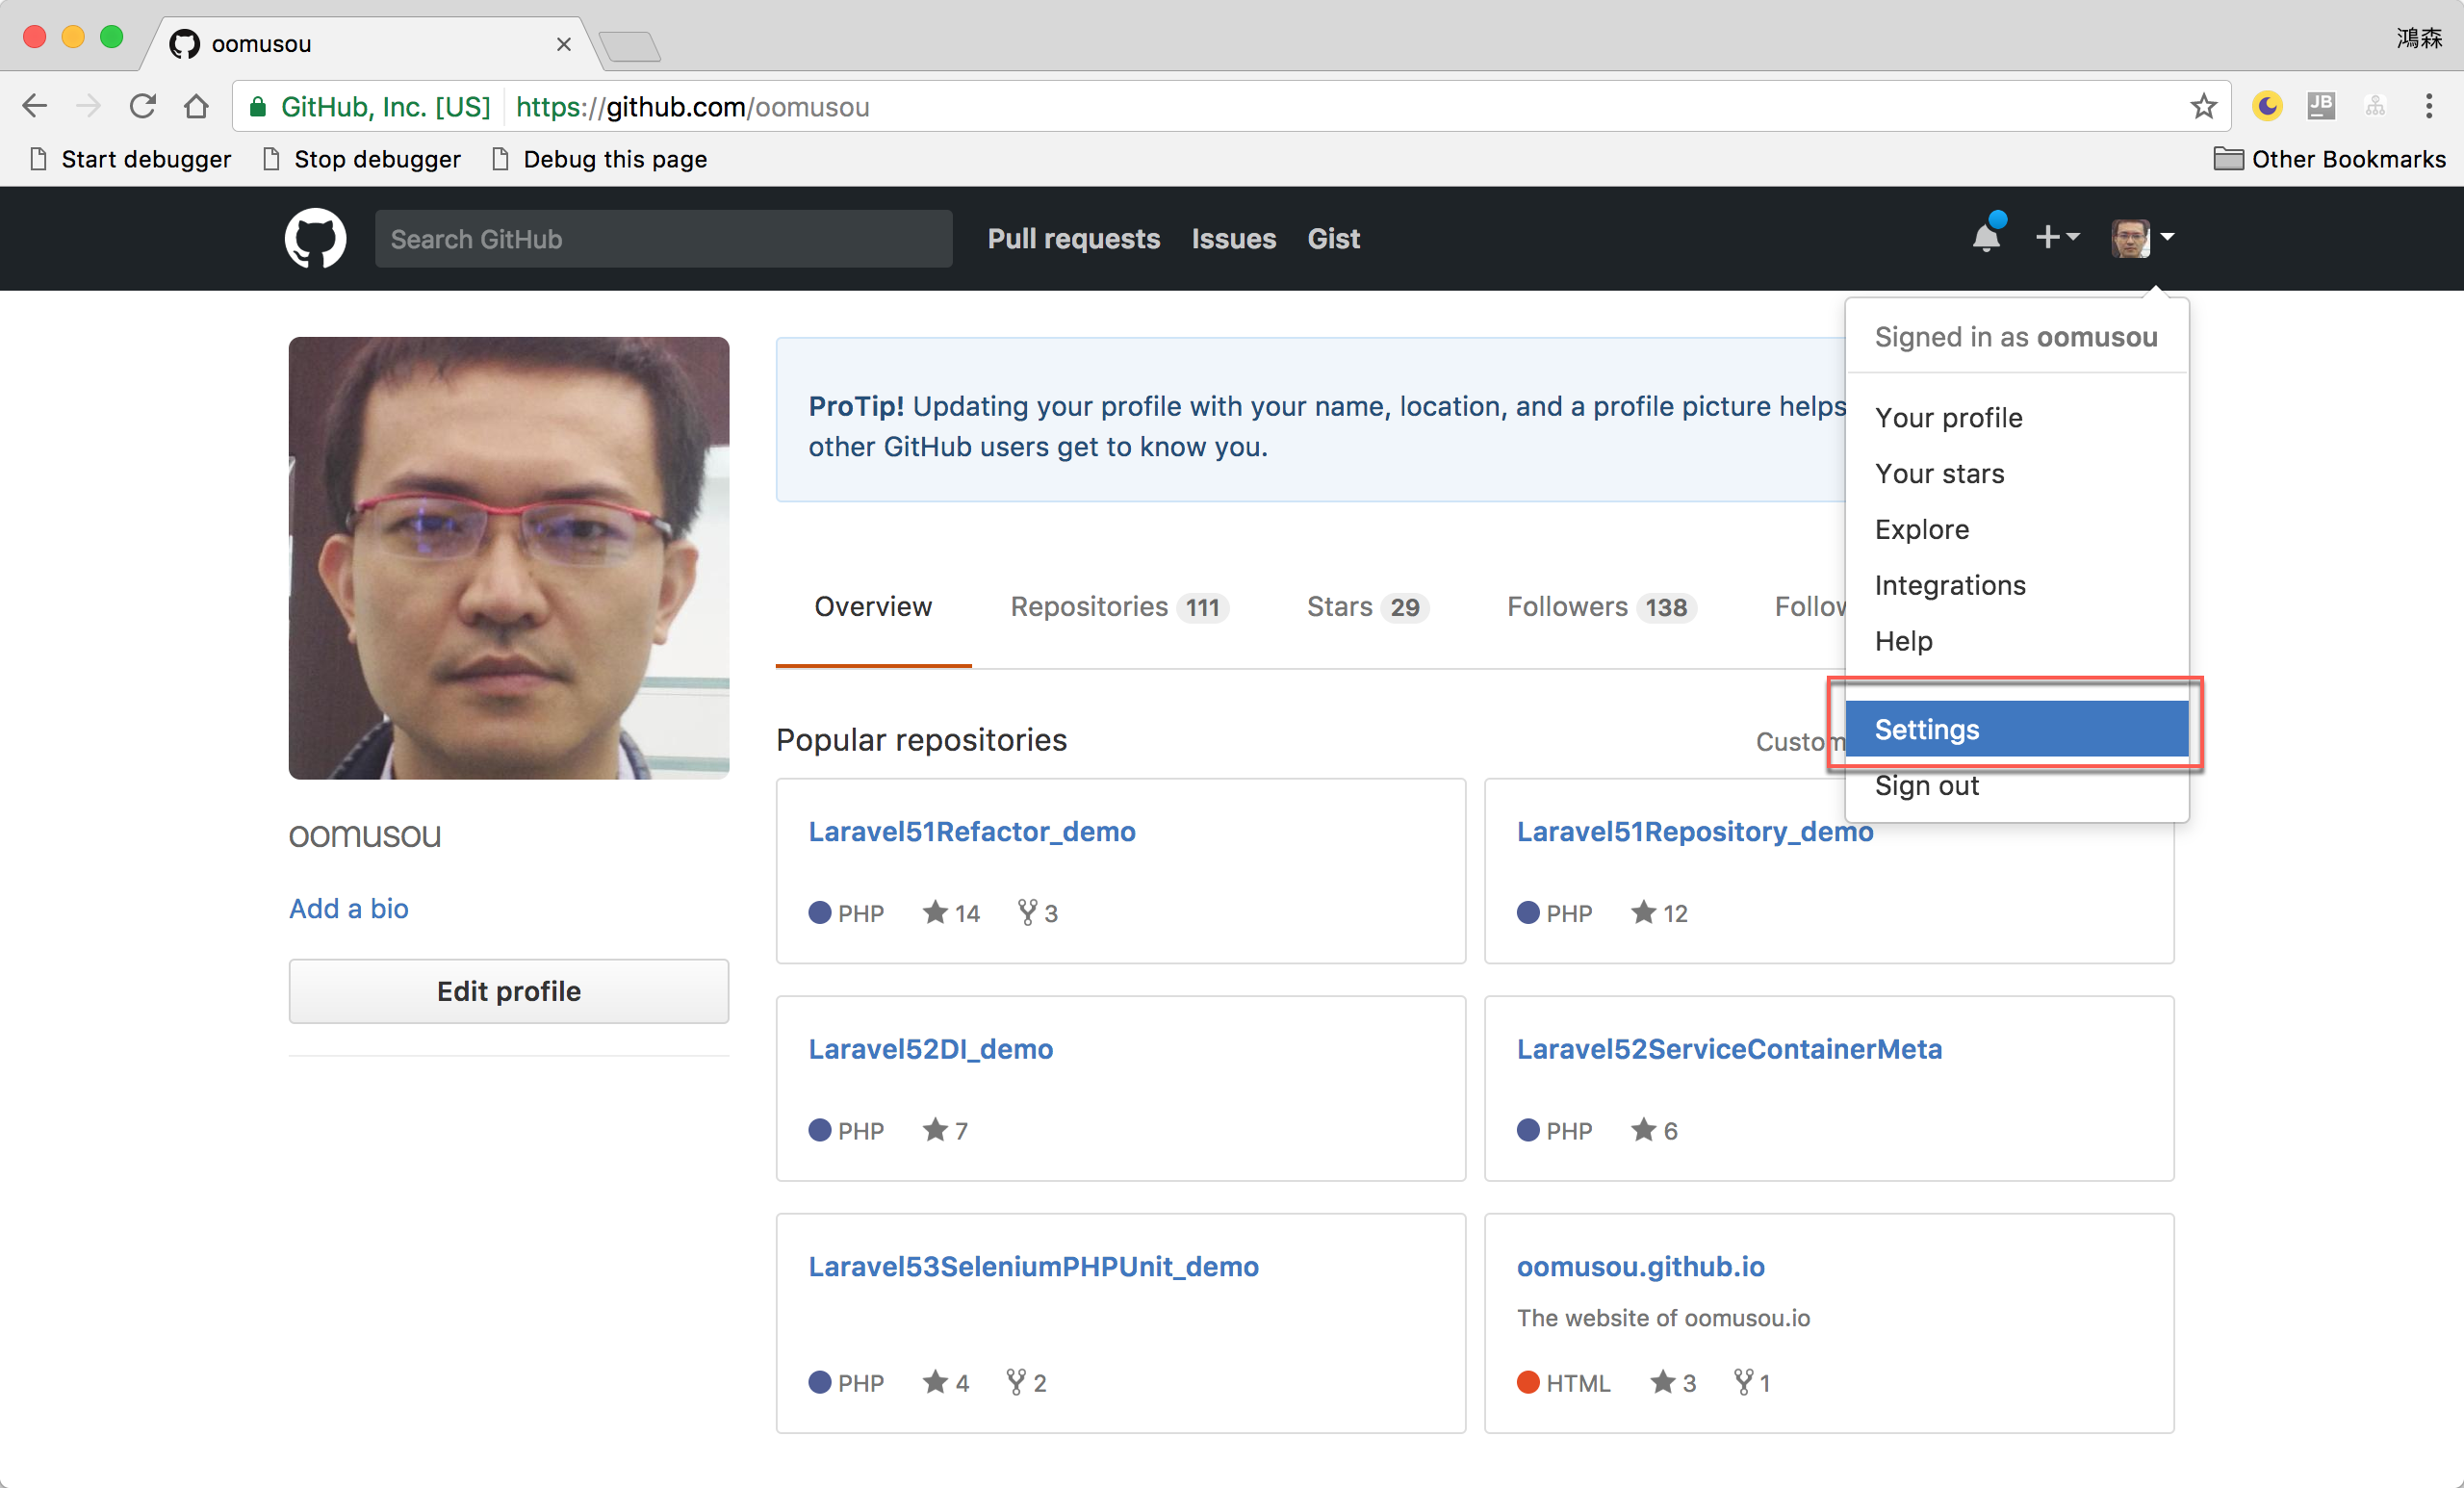This screenshot has width=2464, height=1488.
Task: Click the profile photo
Action: coord(509,558)
